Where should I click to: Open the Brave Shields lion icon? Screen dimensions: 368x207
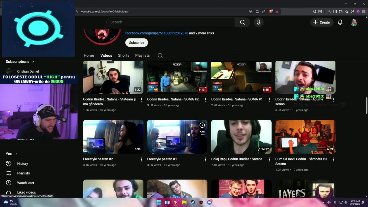click(x=271, y=11)
